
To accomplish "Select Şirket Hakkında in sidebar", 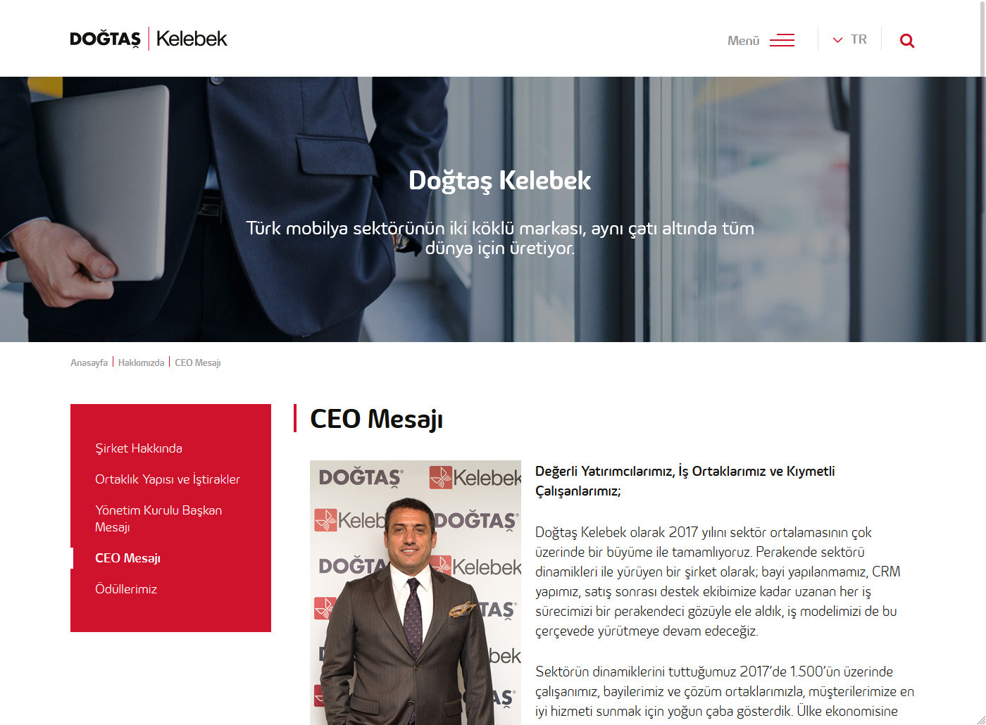I will (139, 448).
